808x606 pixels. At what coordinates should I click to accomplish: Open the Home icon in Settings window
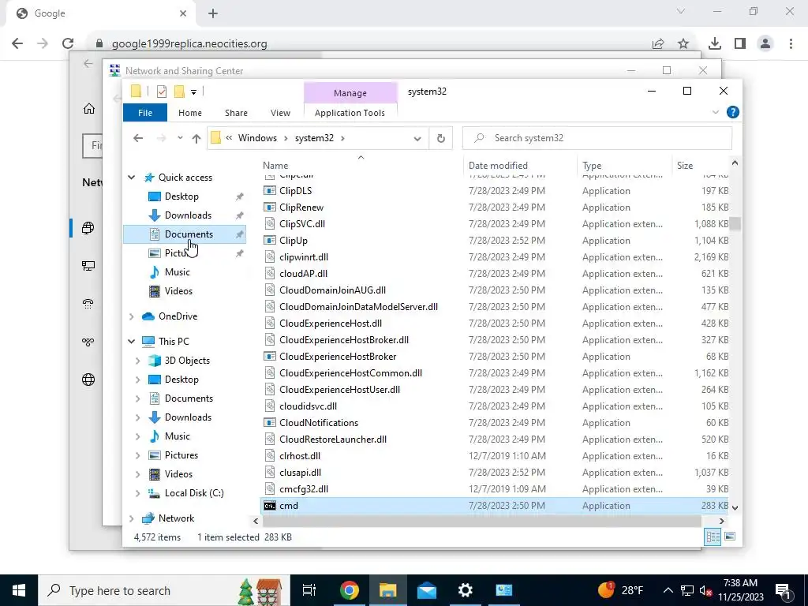(89, 109)
